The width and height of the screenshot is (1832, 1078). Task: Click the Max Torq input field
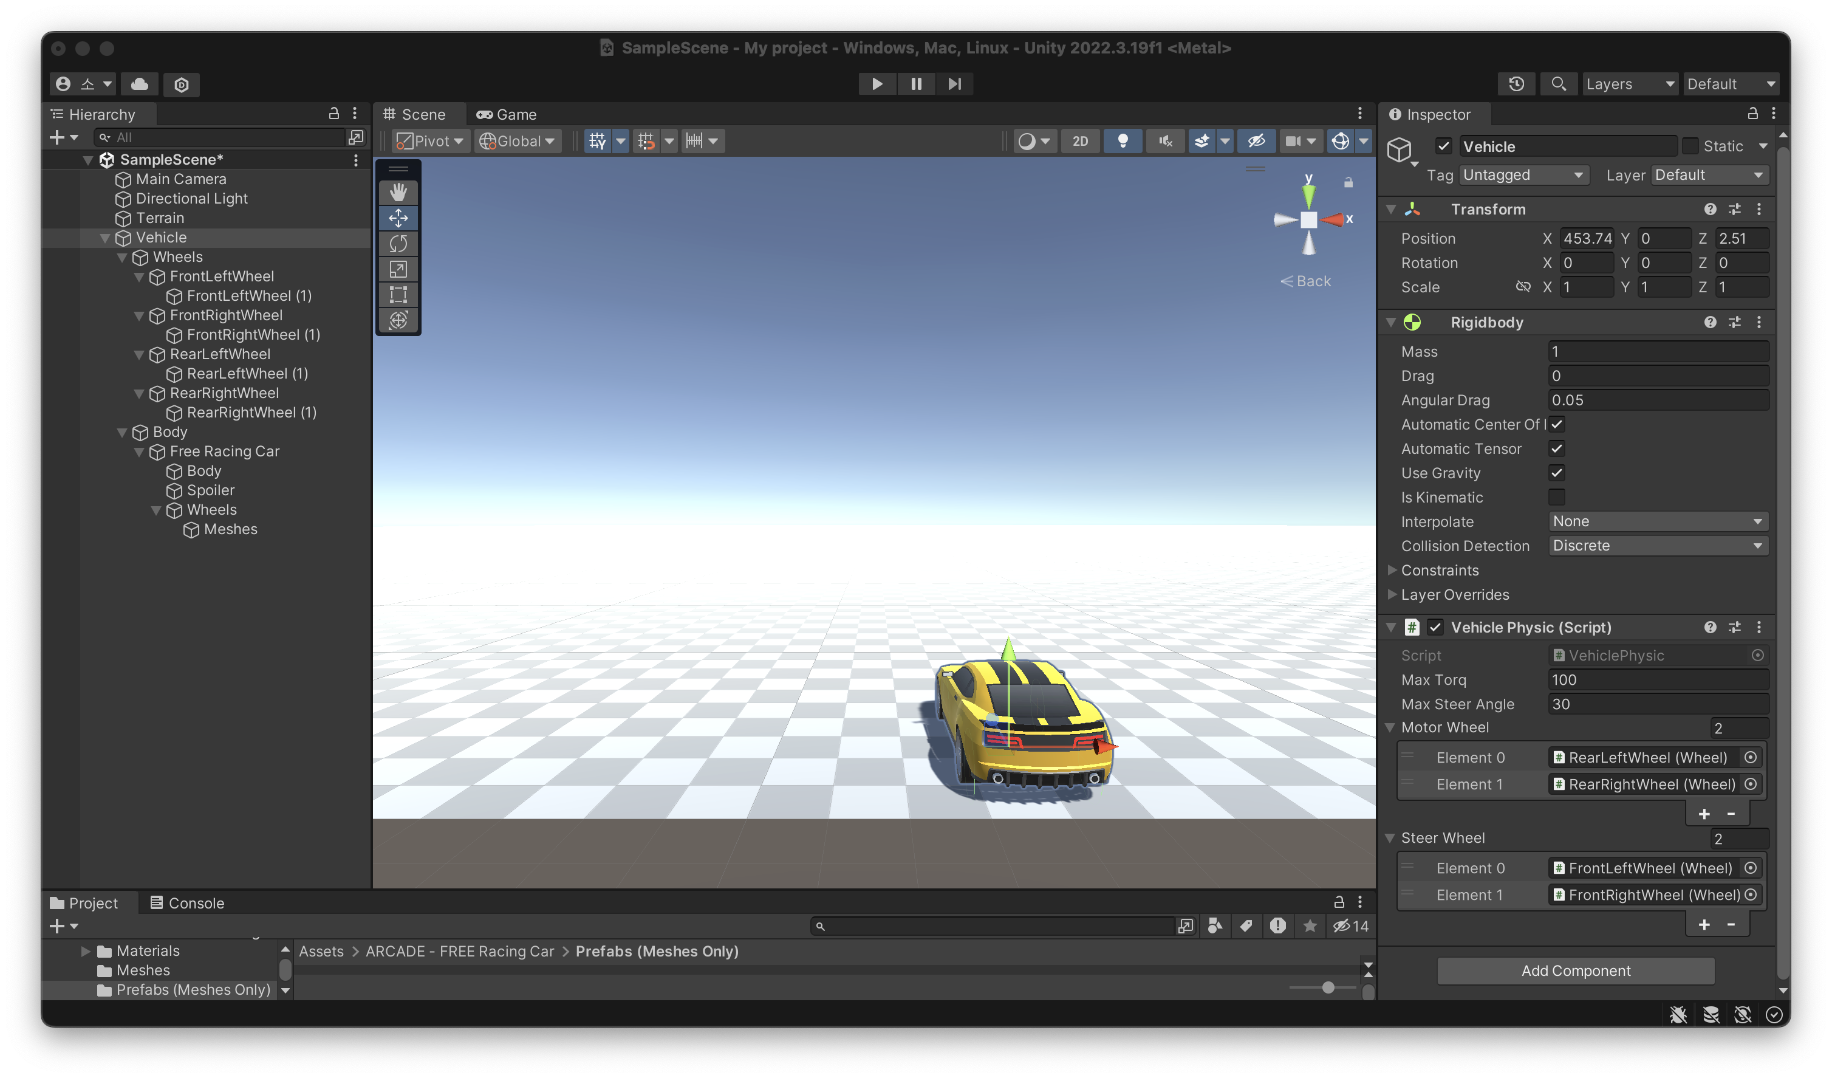coord(1658,679)
